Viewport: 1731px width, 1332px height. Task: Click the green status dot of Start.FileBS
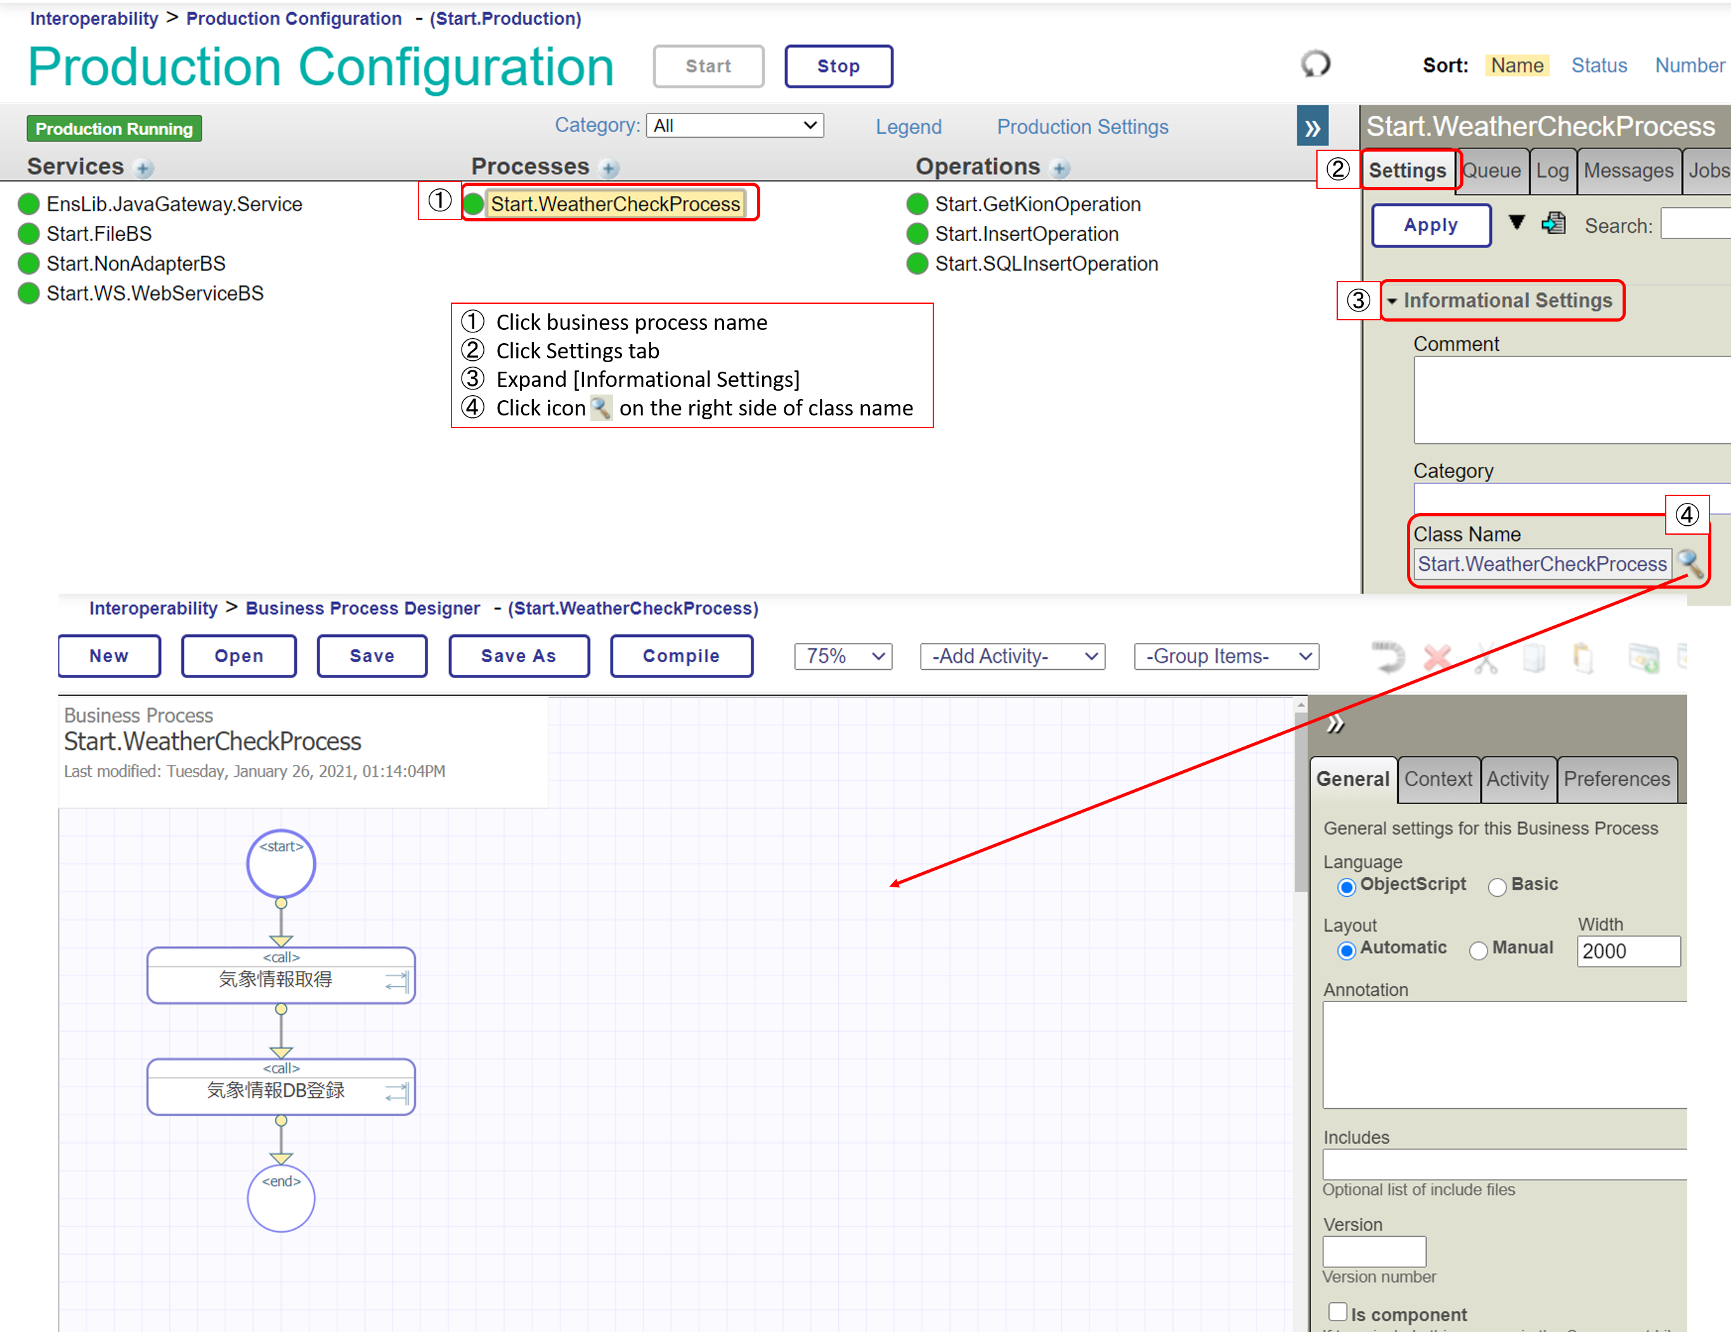tap(29, 234)
